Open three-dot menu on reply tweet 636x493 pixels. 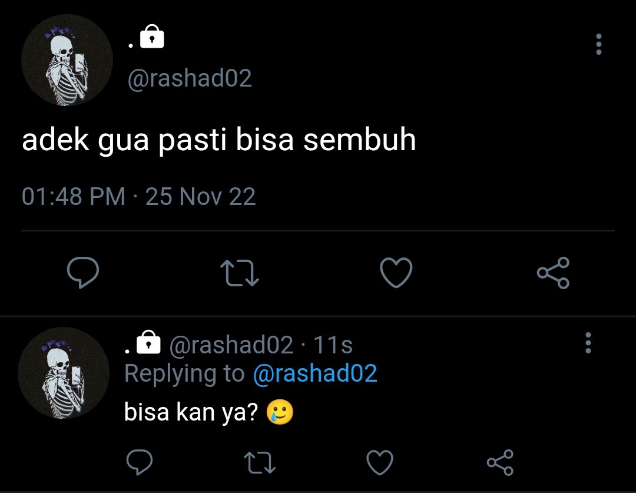coord(588,343)
